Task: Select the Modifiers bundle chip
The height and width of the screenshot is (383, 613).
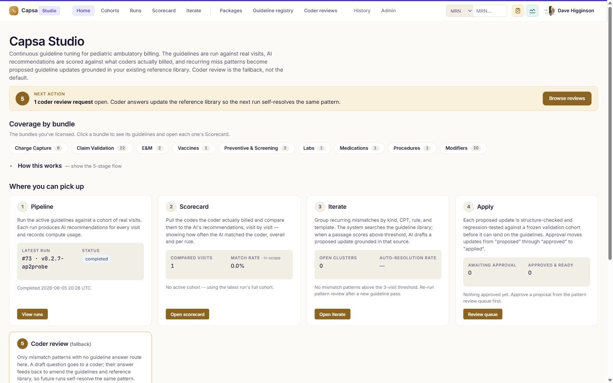Action: tap(463, 148)
